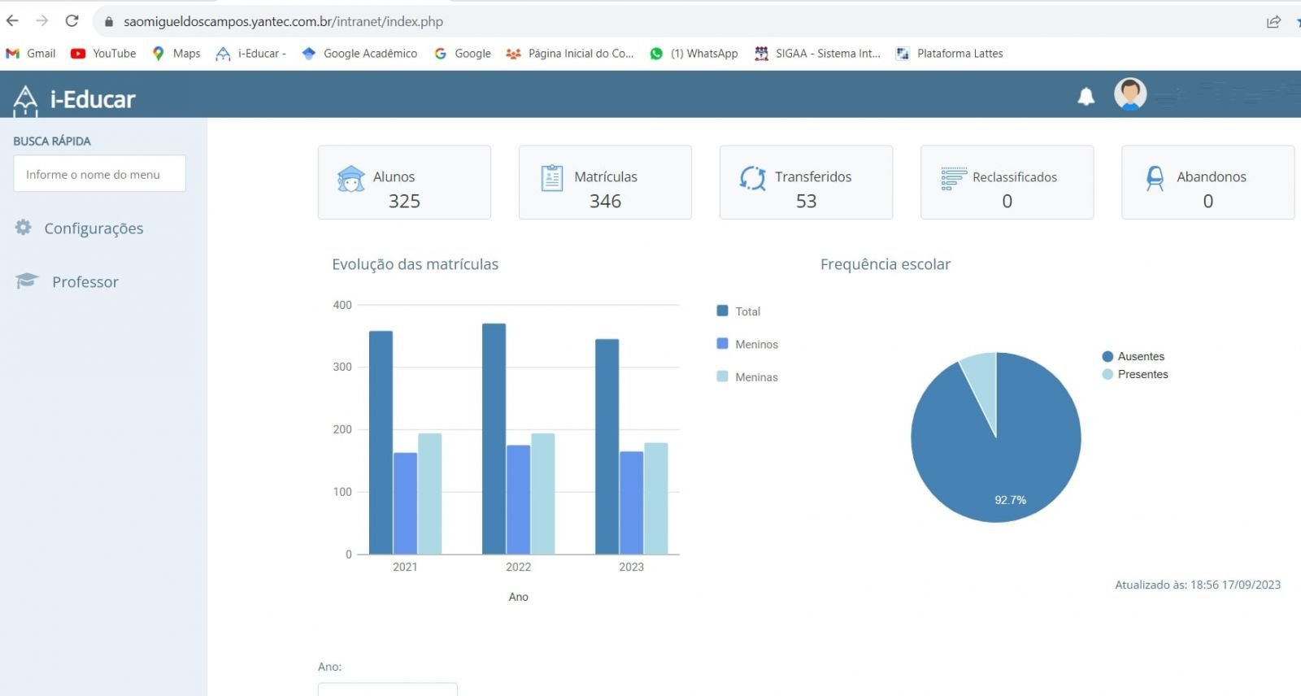Click the Ausentes color dot in the pie legend
The height and width of the screenshot is (696, 1301).
click(x=1107, y=356)
